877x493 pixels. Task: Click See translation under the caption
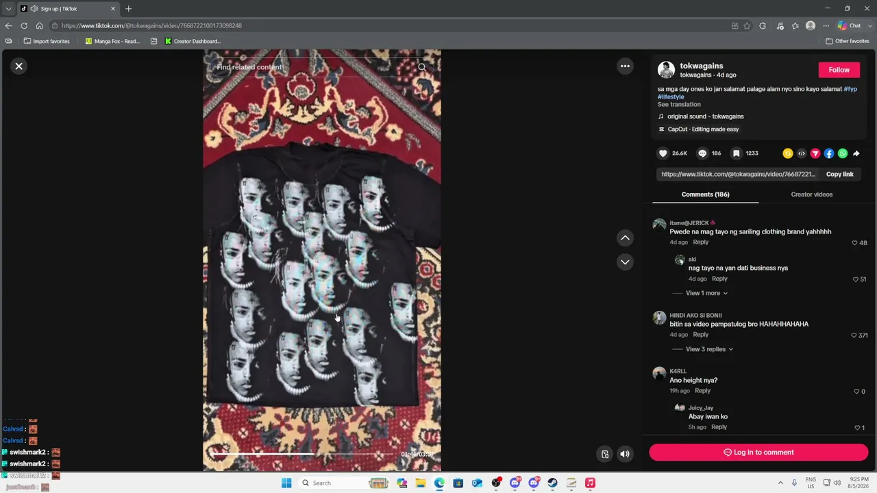click(679, 104)
